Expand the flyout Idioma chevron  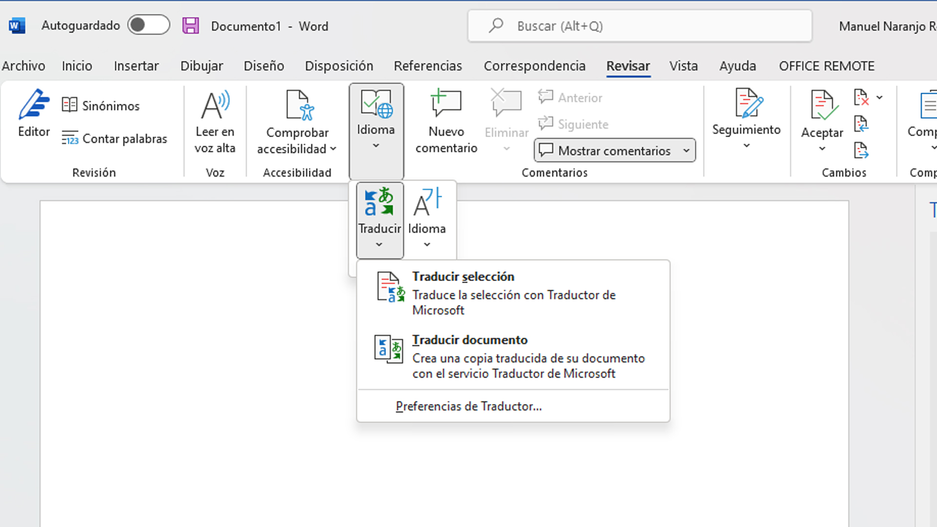(427, 244)
